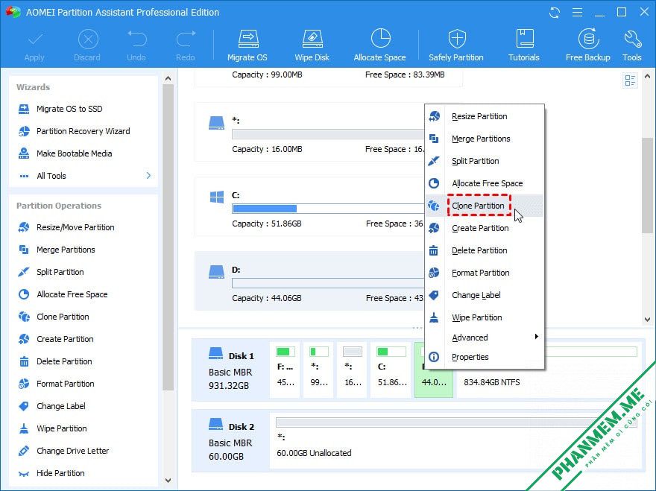Select Change Label in context menu
Screen dimensions: 656x491
pos(485,295)
